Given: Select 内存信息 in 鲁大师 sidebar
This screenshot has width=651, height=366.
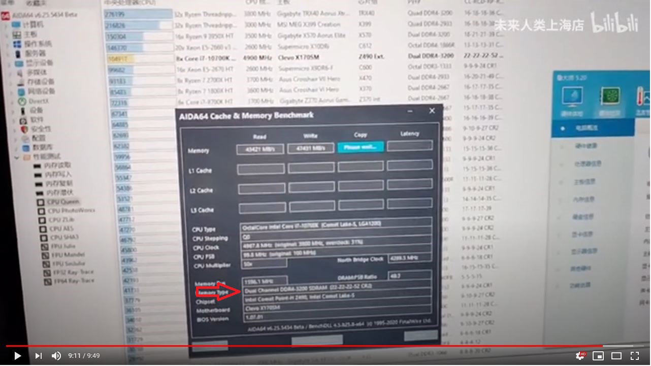Looking at the screenshot, I should (583, 199).
